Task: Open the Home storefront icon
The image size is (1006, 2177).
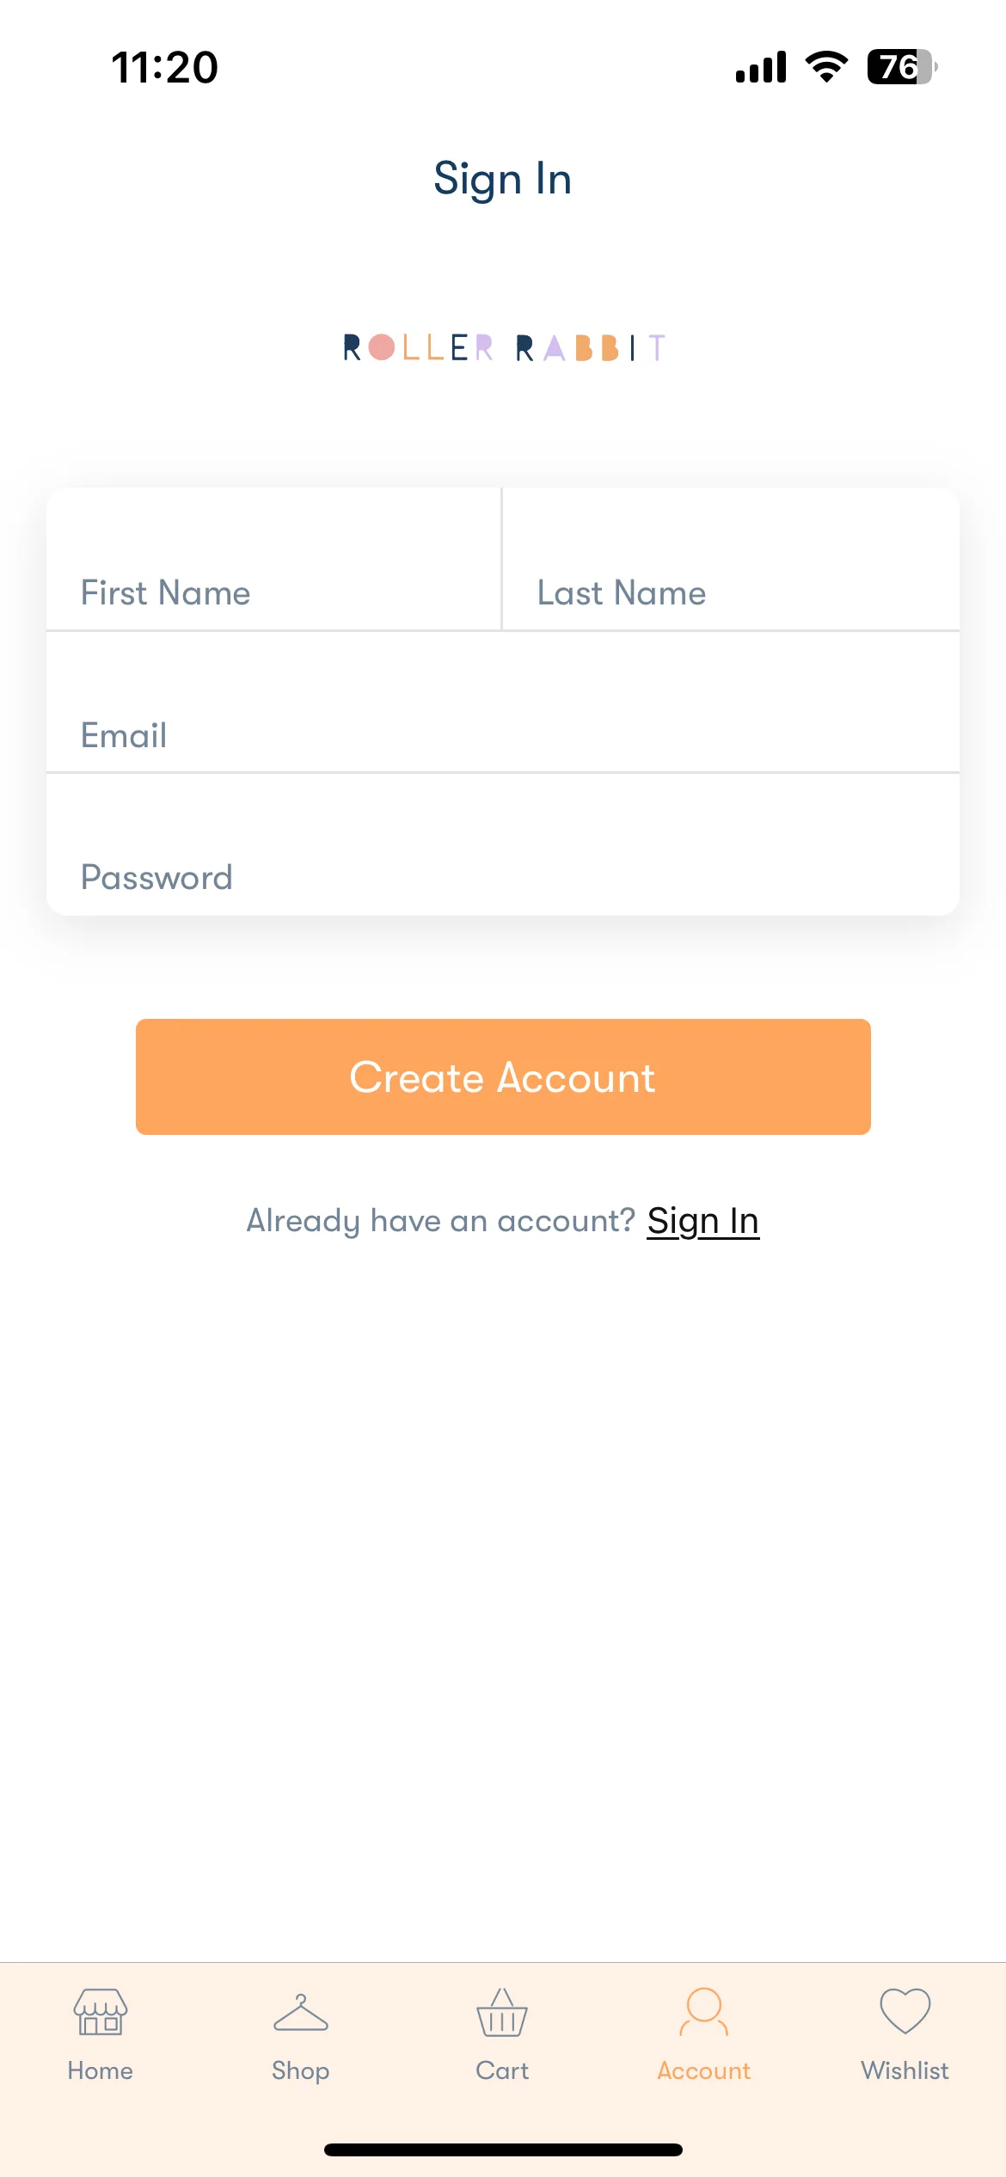Action: pyautogui.click(x=101, y=2011)
